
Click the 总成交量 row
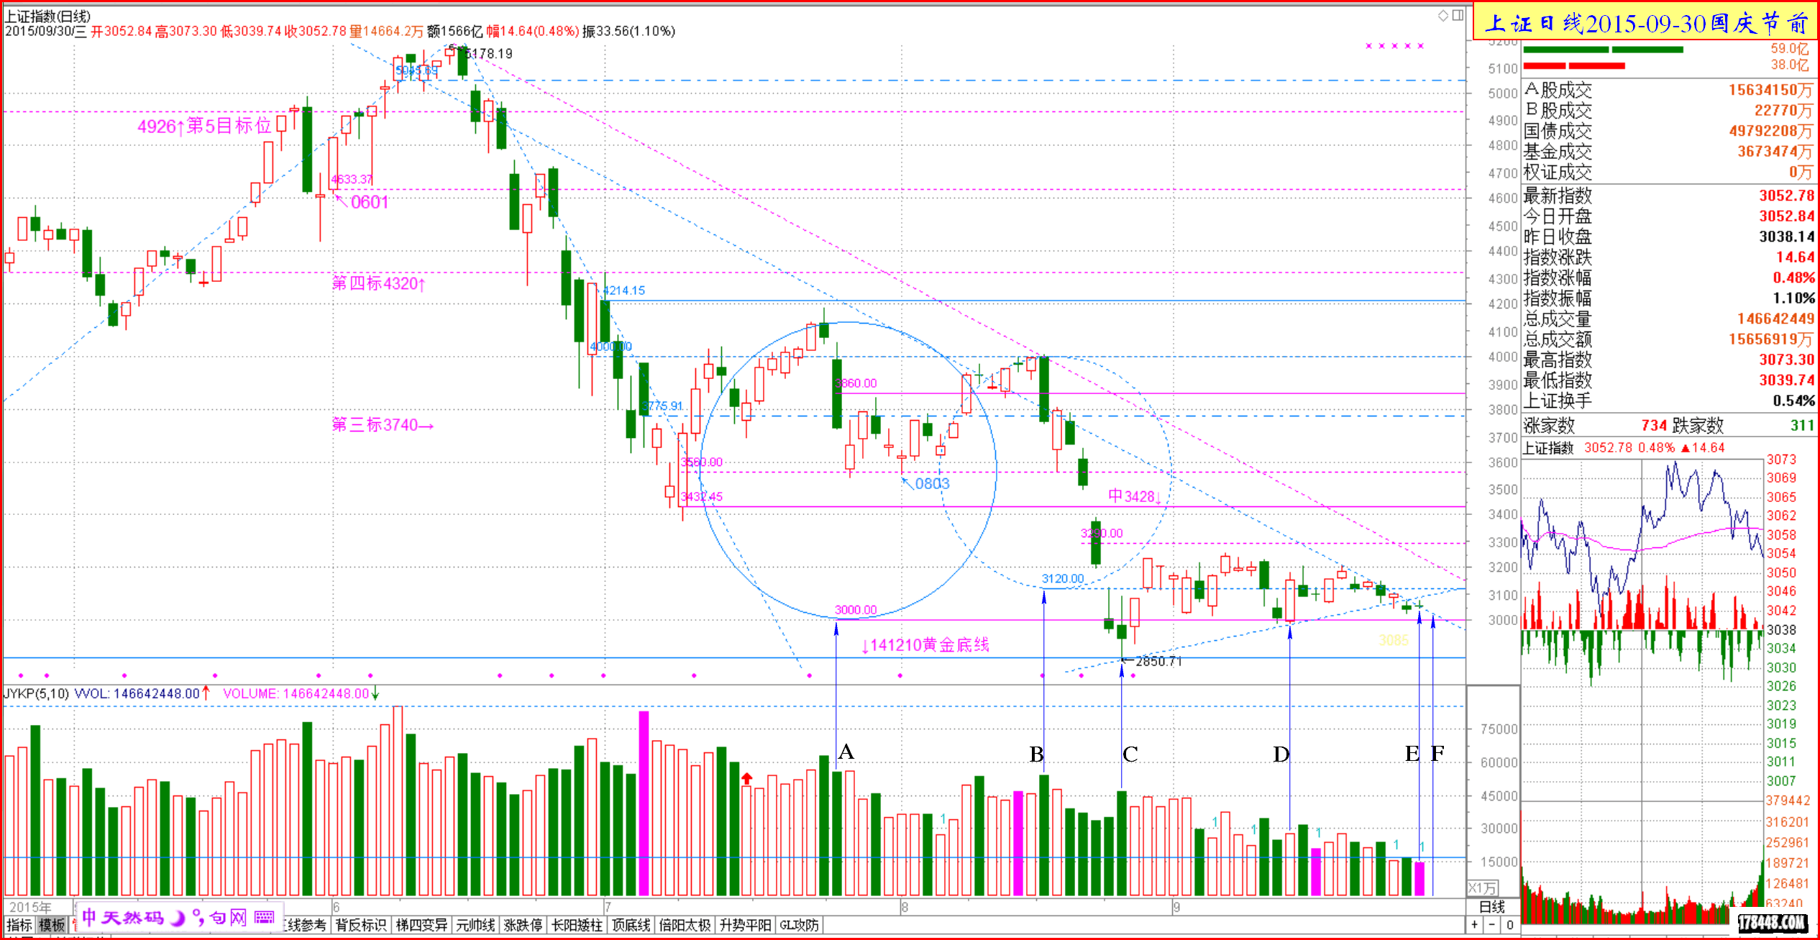[x=1668, y=319]
